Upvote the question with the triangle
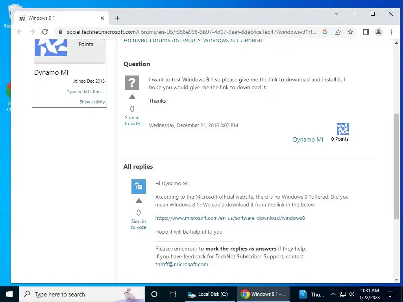The width and height of the screenshot is (403, 302). (x=132, y=97)
